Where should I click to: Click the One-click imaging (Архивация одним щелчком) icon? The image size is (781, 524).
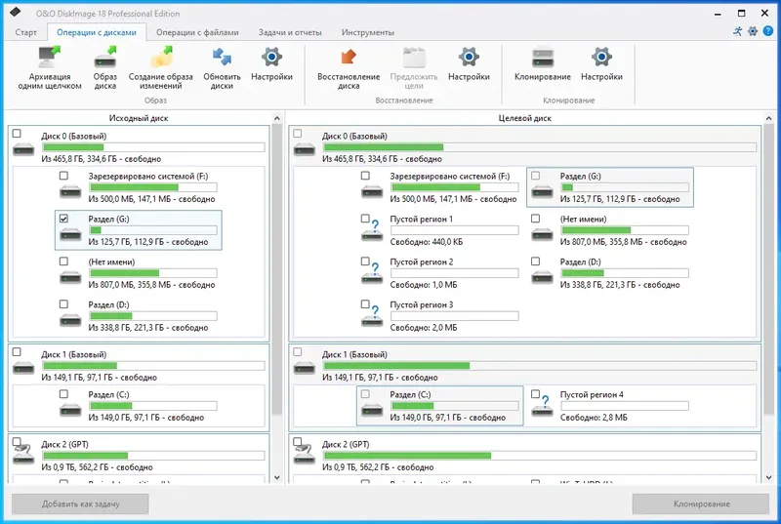click(50, 58)
